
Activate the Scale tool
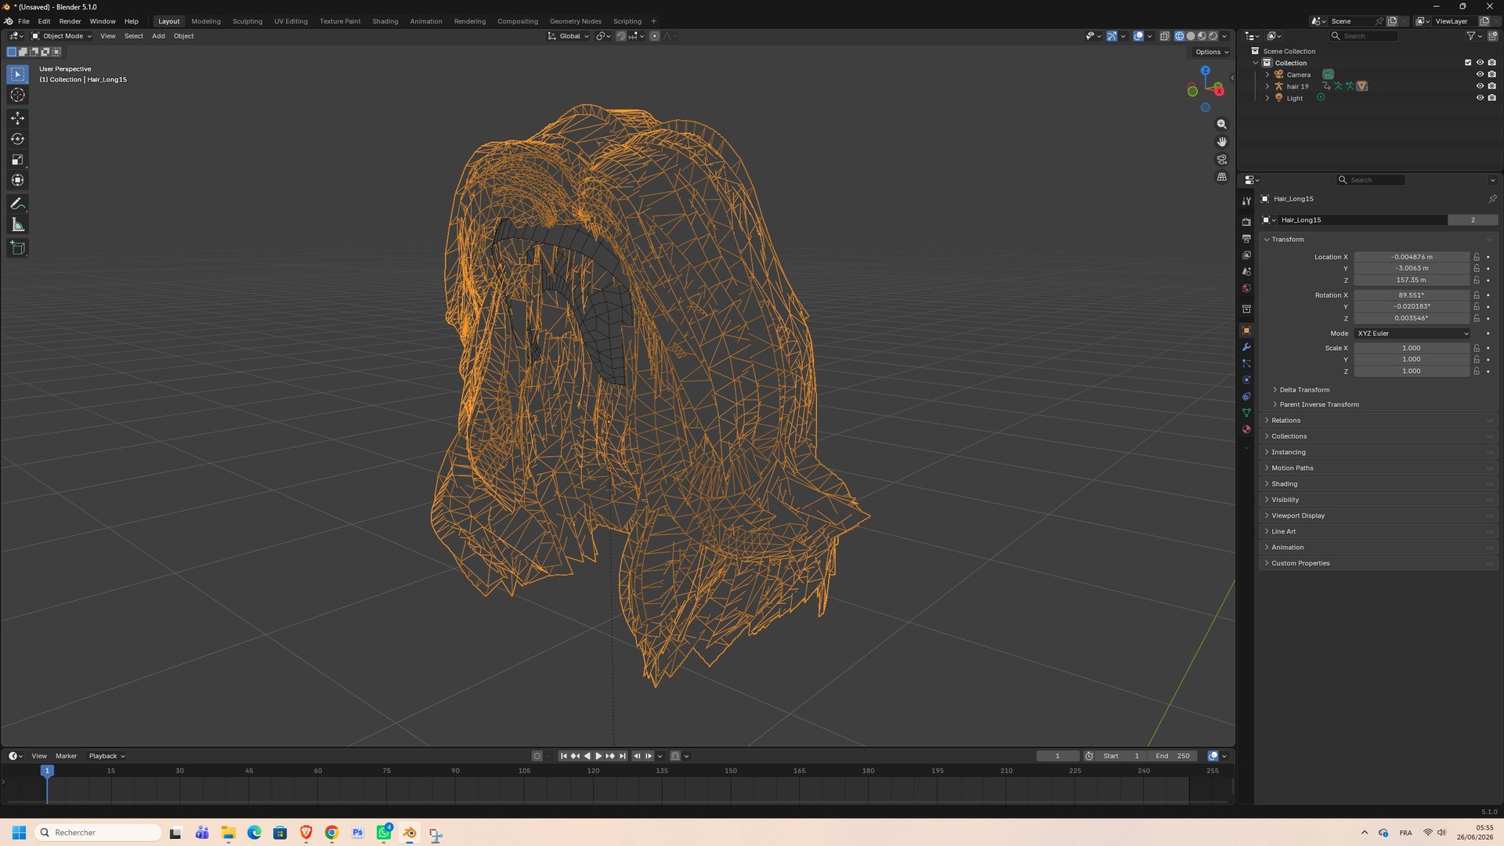point(17,160)
